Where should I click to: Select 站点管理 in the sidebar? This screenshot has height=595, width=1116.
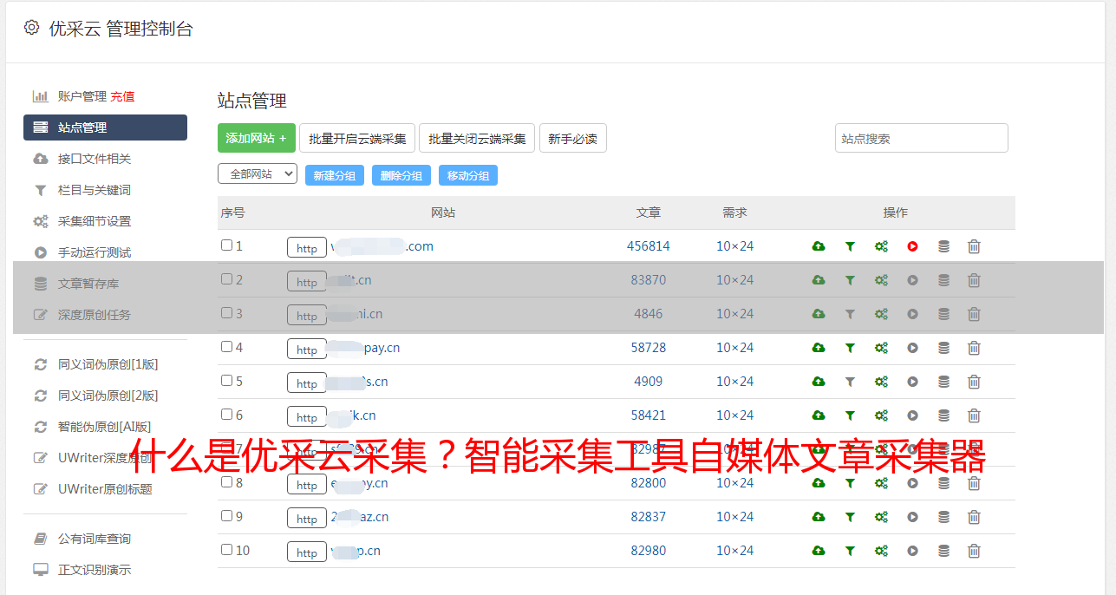pyautogui.click(x=105, y=127)
